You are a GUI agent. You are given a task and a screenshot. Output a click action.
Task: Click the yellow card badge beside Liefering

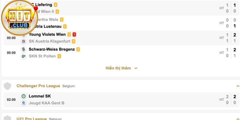[56, 5]
